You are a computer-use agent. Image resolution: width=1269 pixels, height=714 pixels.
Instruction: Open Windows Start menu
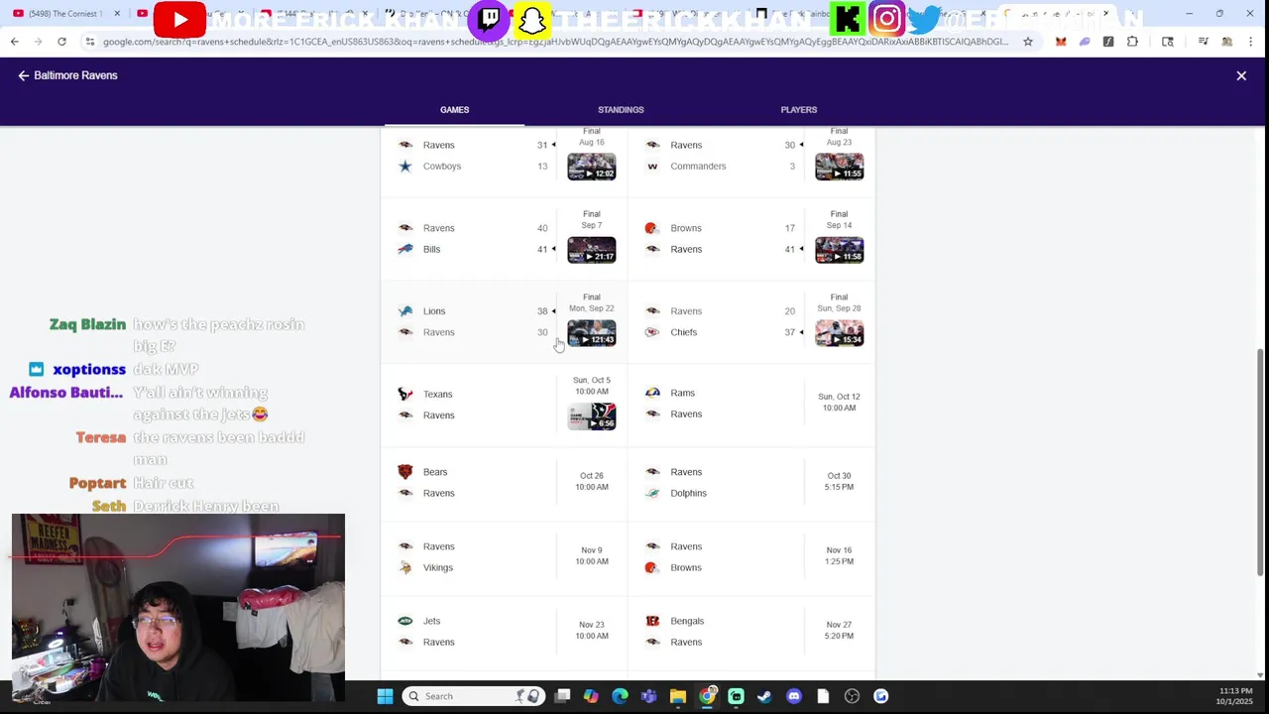point(385,696)
